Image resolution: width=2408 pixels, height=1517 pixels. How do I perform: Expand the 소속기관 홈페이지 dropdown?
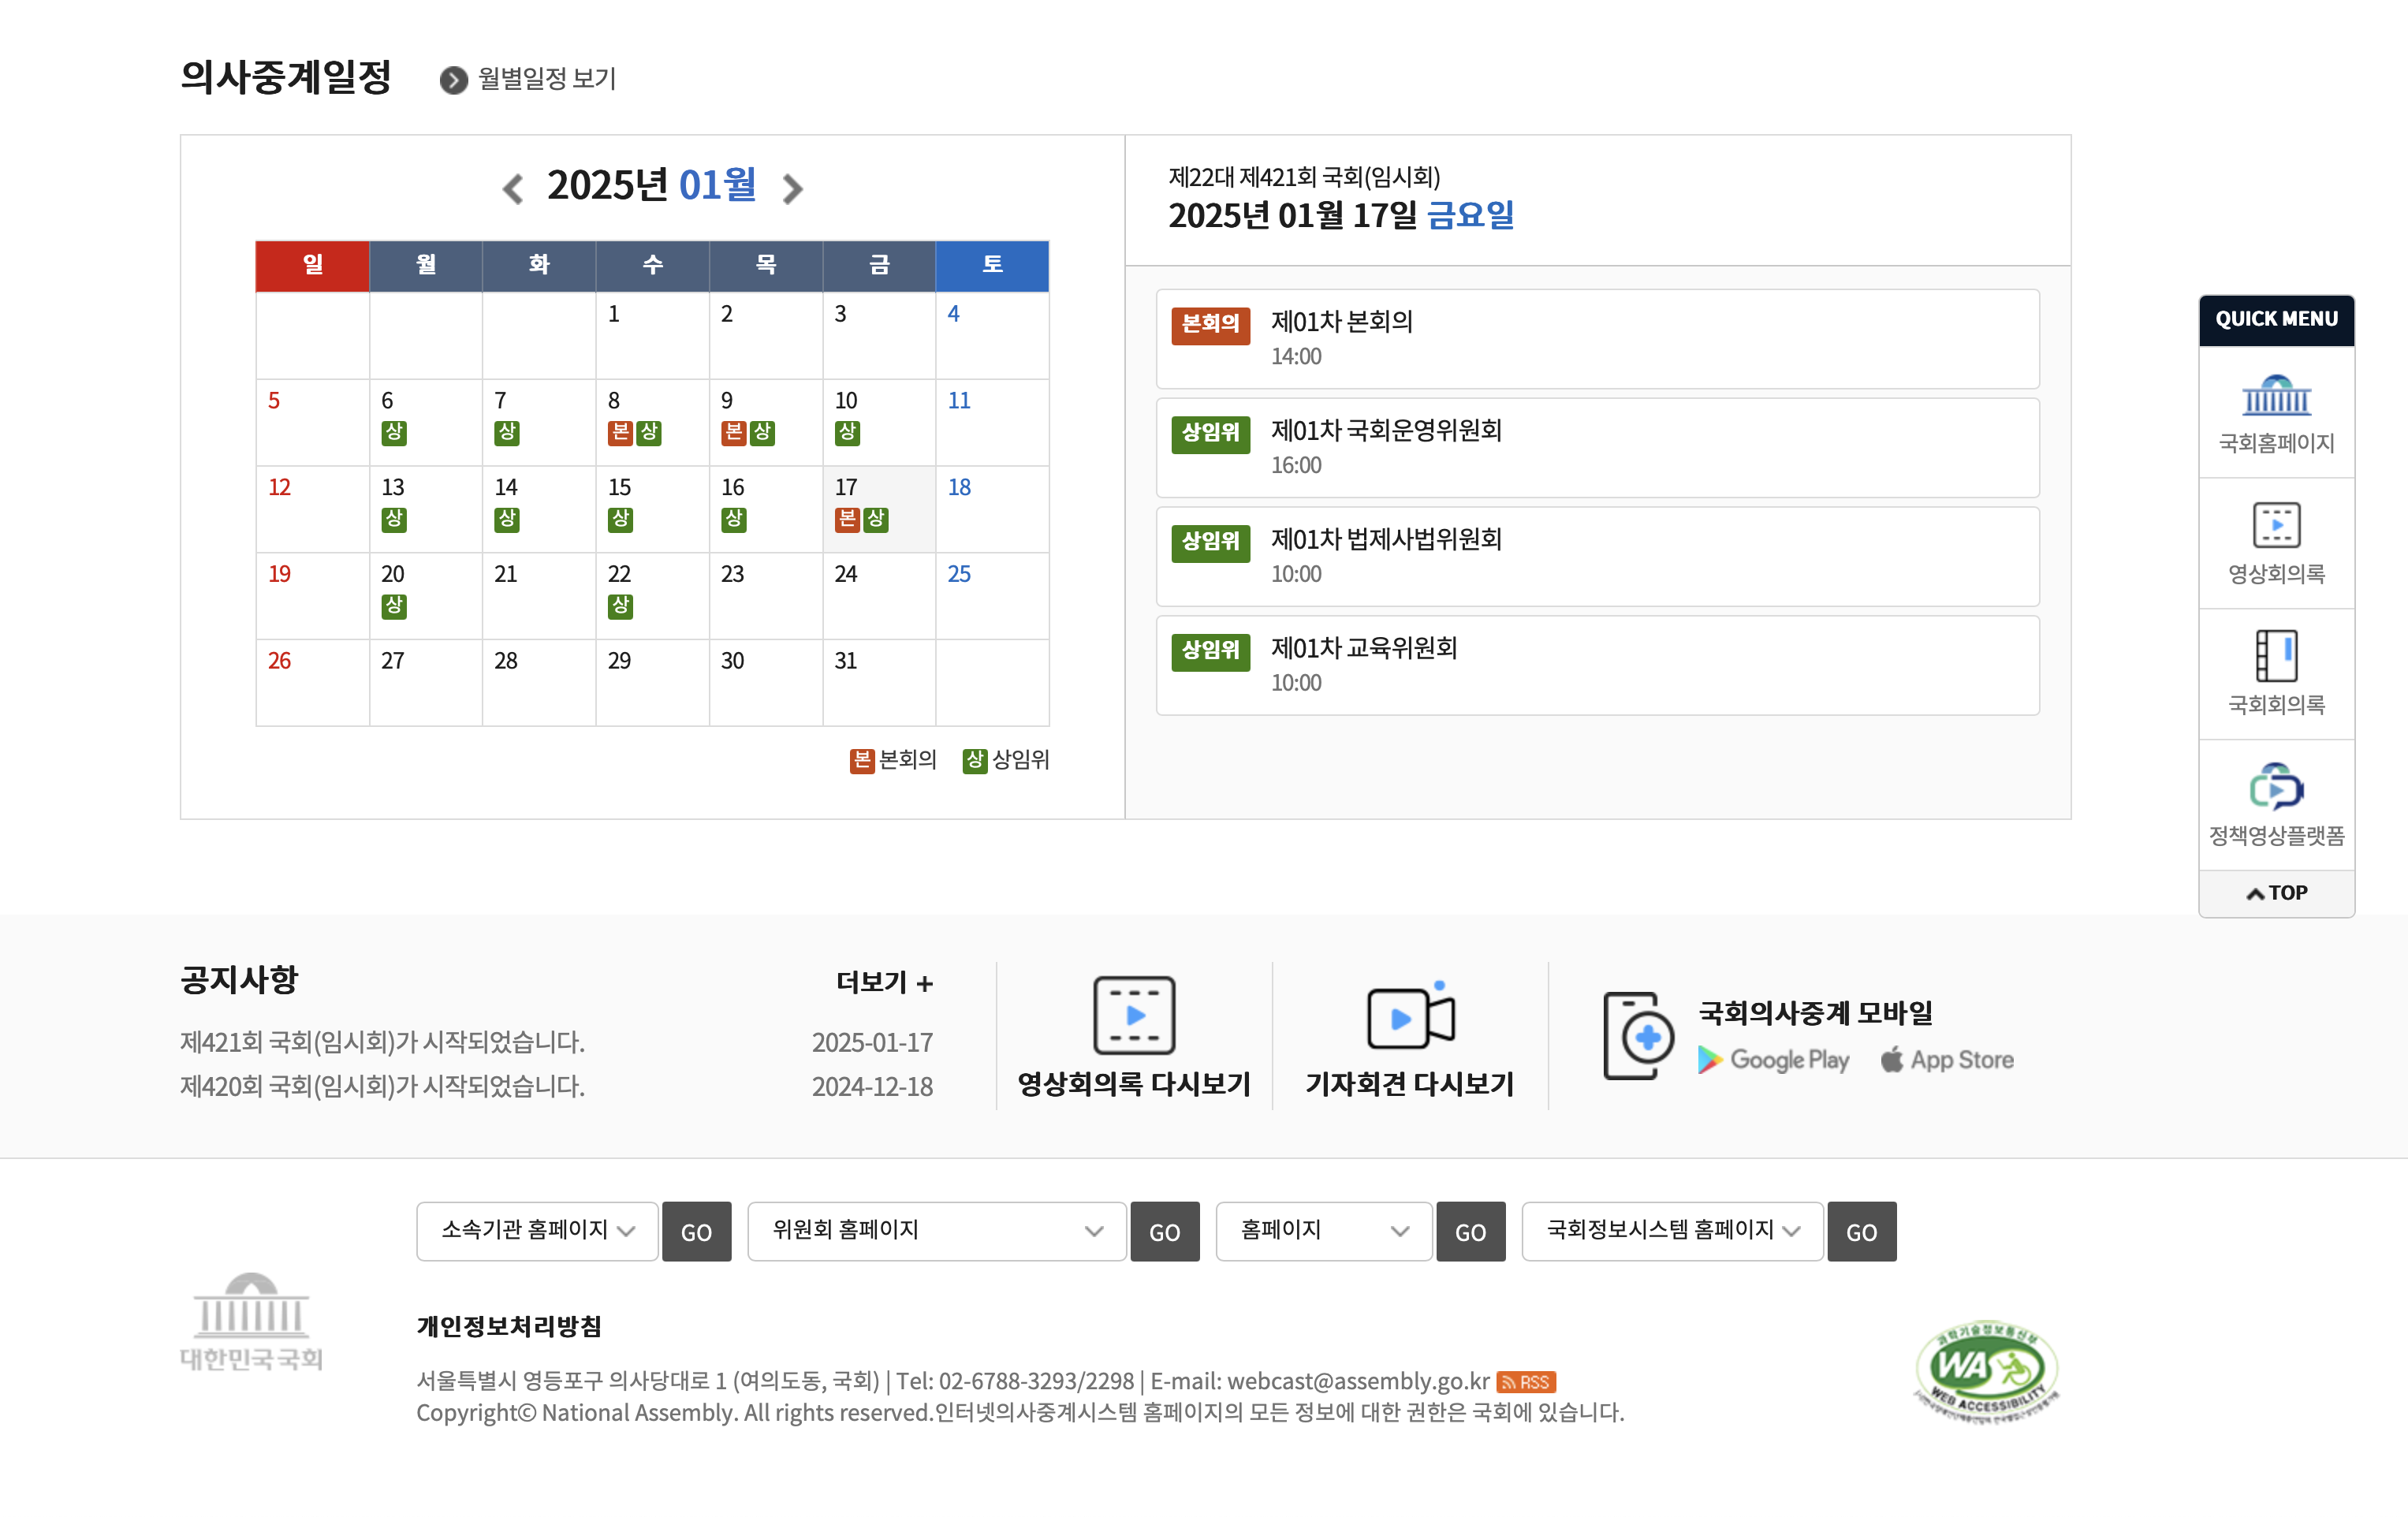click(x=537, y=1231)
